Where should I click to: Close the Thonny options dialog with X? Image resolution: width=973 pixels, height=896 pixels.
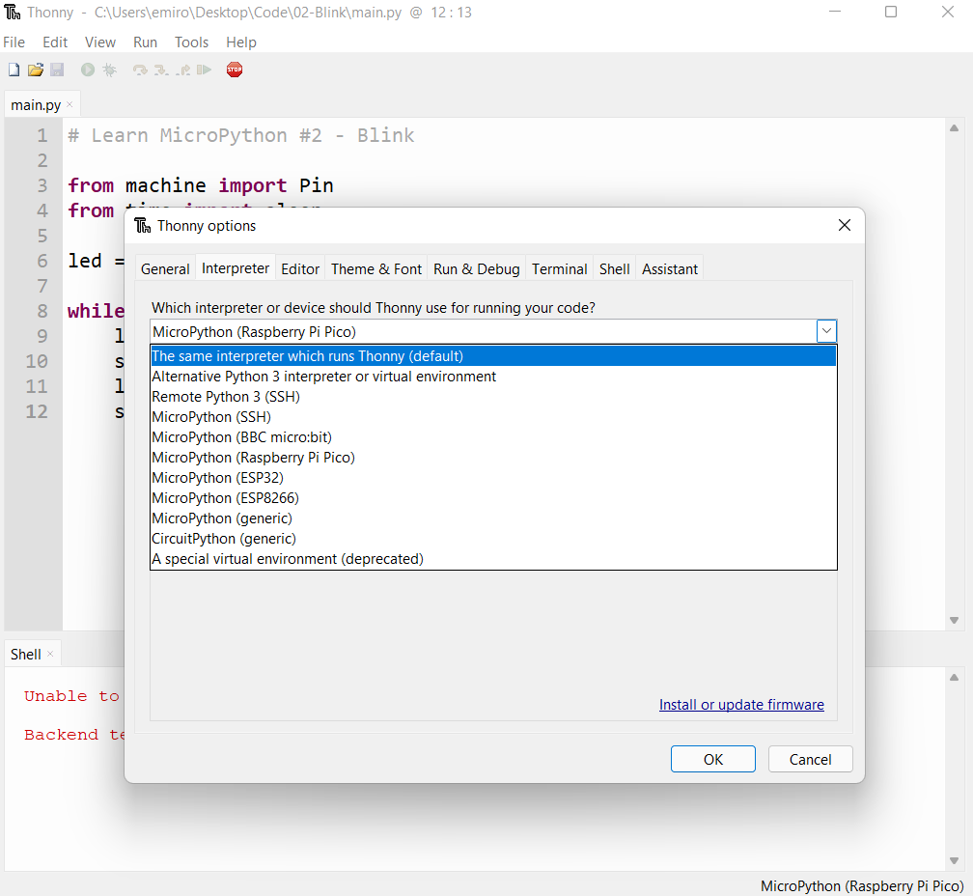(844, 225)
